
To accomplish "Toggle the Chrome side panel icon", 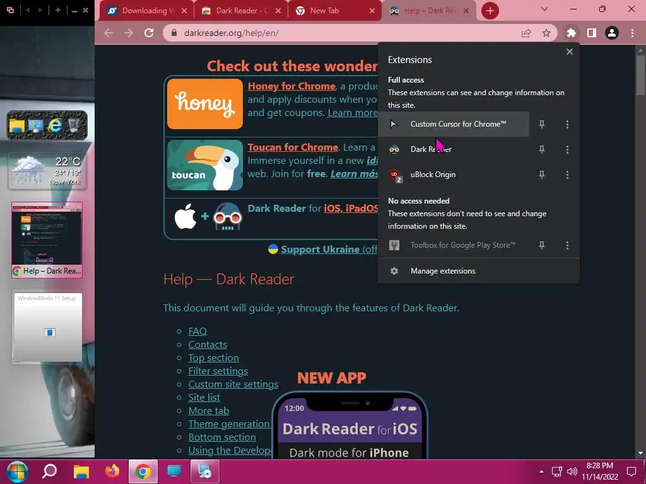I will [592, 33].
